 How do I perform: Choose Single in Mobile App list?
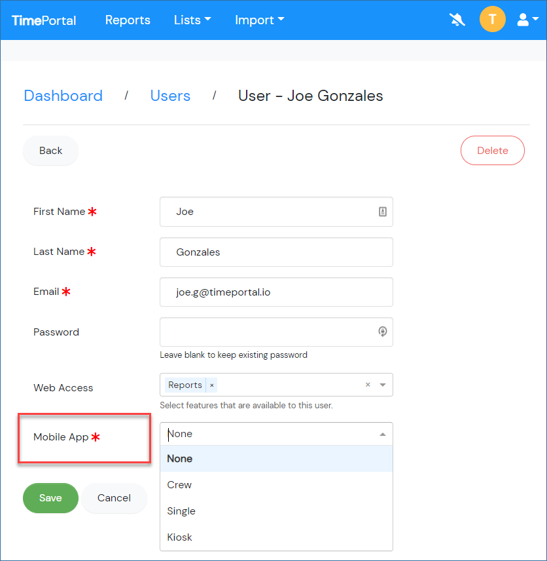(277, 511)
